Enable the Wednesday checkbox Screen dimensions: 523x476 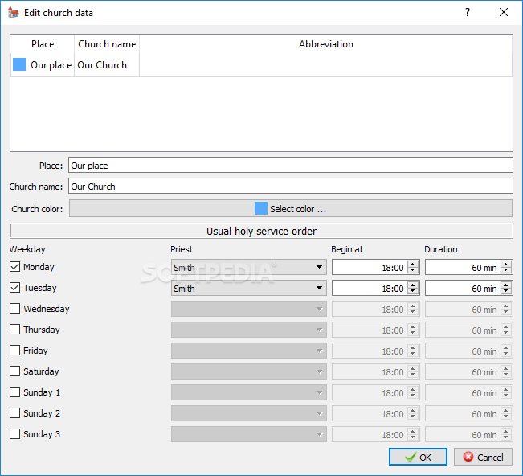[14, 309]
